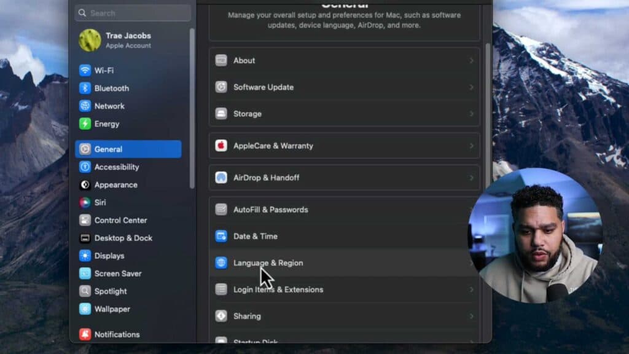Click the Accessibility sidebar icon
The width and height of the screenshot is (629, 354).
pos(85,167)
